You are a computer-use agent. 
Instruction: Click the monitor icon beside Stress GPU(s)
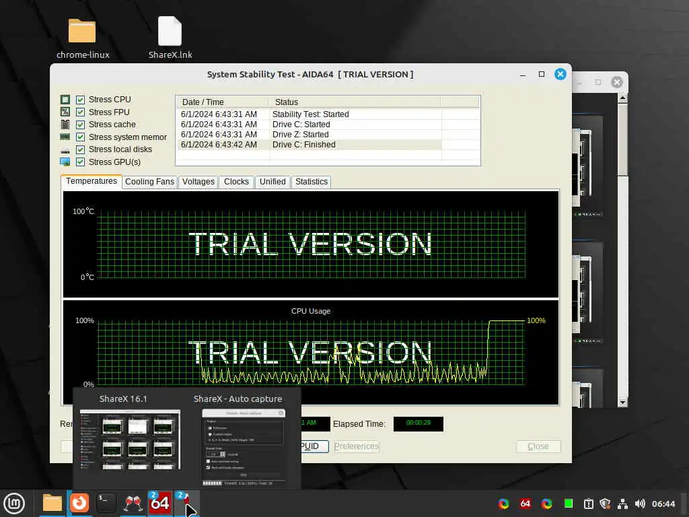[65, 162]
